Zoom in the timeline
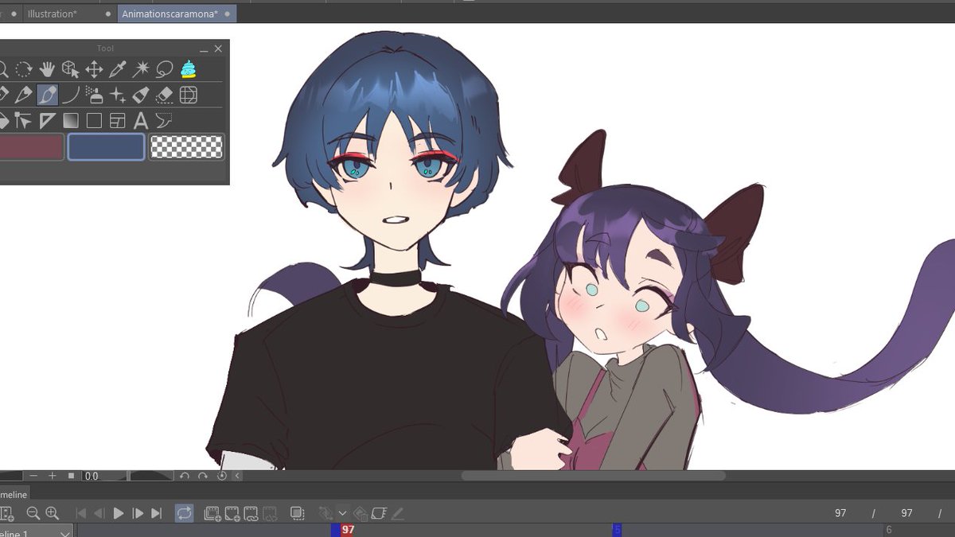The image size is (955, 537). tap(53, 514)
